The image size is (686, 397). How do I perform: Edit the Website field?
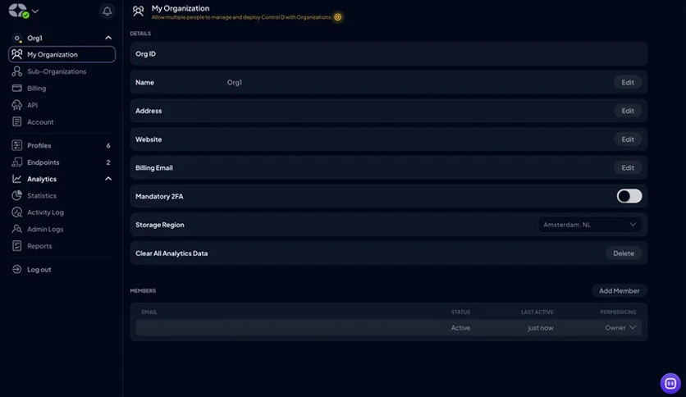[628, 139]
